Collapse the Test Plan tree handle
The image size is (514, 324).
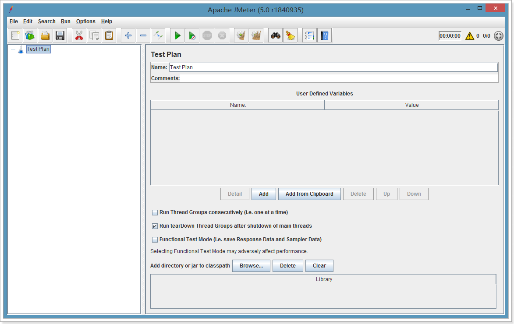point(13,49)
